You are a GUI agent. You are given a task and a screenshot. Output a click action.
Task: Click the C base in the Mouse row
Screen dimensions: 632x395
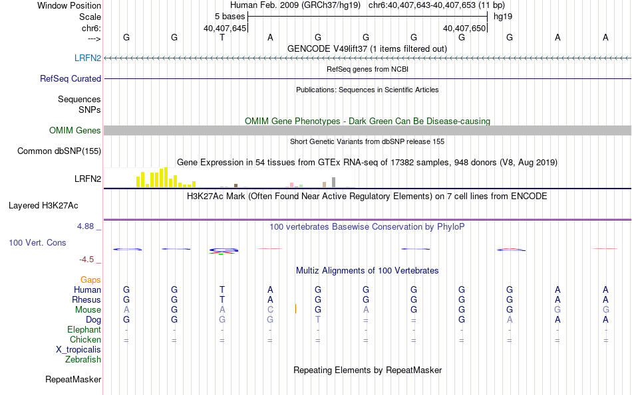(x=270, y=310)
